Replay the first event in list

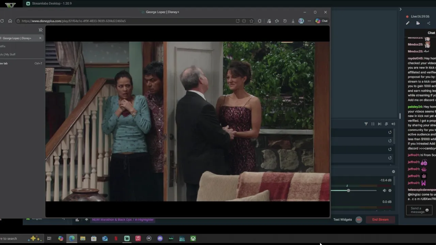tap(390, 132)
